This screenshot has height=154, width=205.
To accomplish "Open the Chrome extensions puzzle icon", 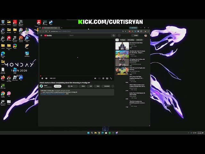I will (x=141, y=31).
